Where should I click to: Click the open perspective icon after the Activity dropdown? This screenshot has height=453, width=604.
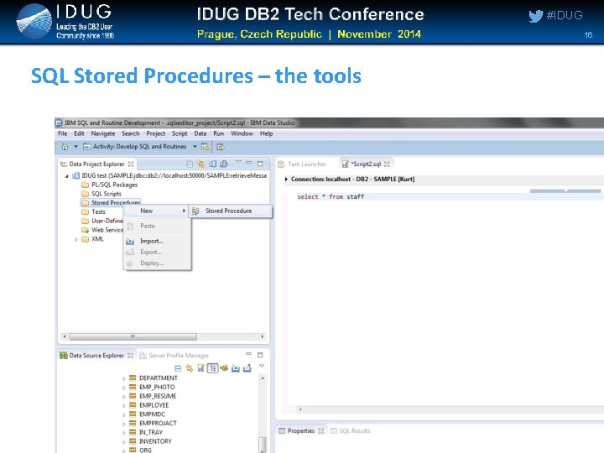(x=205, y=147)
